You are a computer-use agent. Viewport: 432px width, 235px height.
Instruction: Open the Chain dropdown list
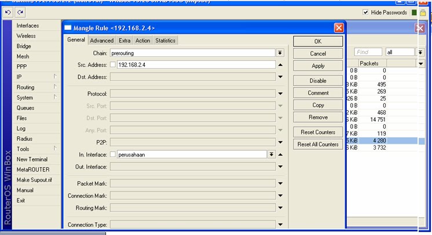(x=280, y=53)
